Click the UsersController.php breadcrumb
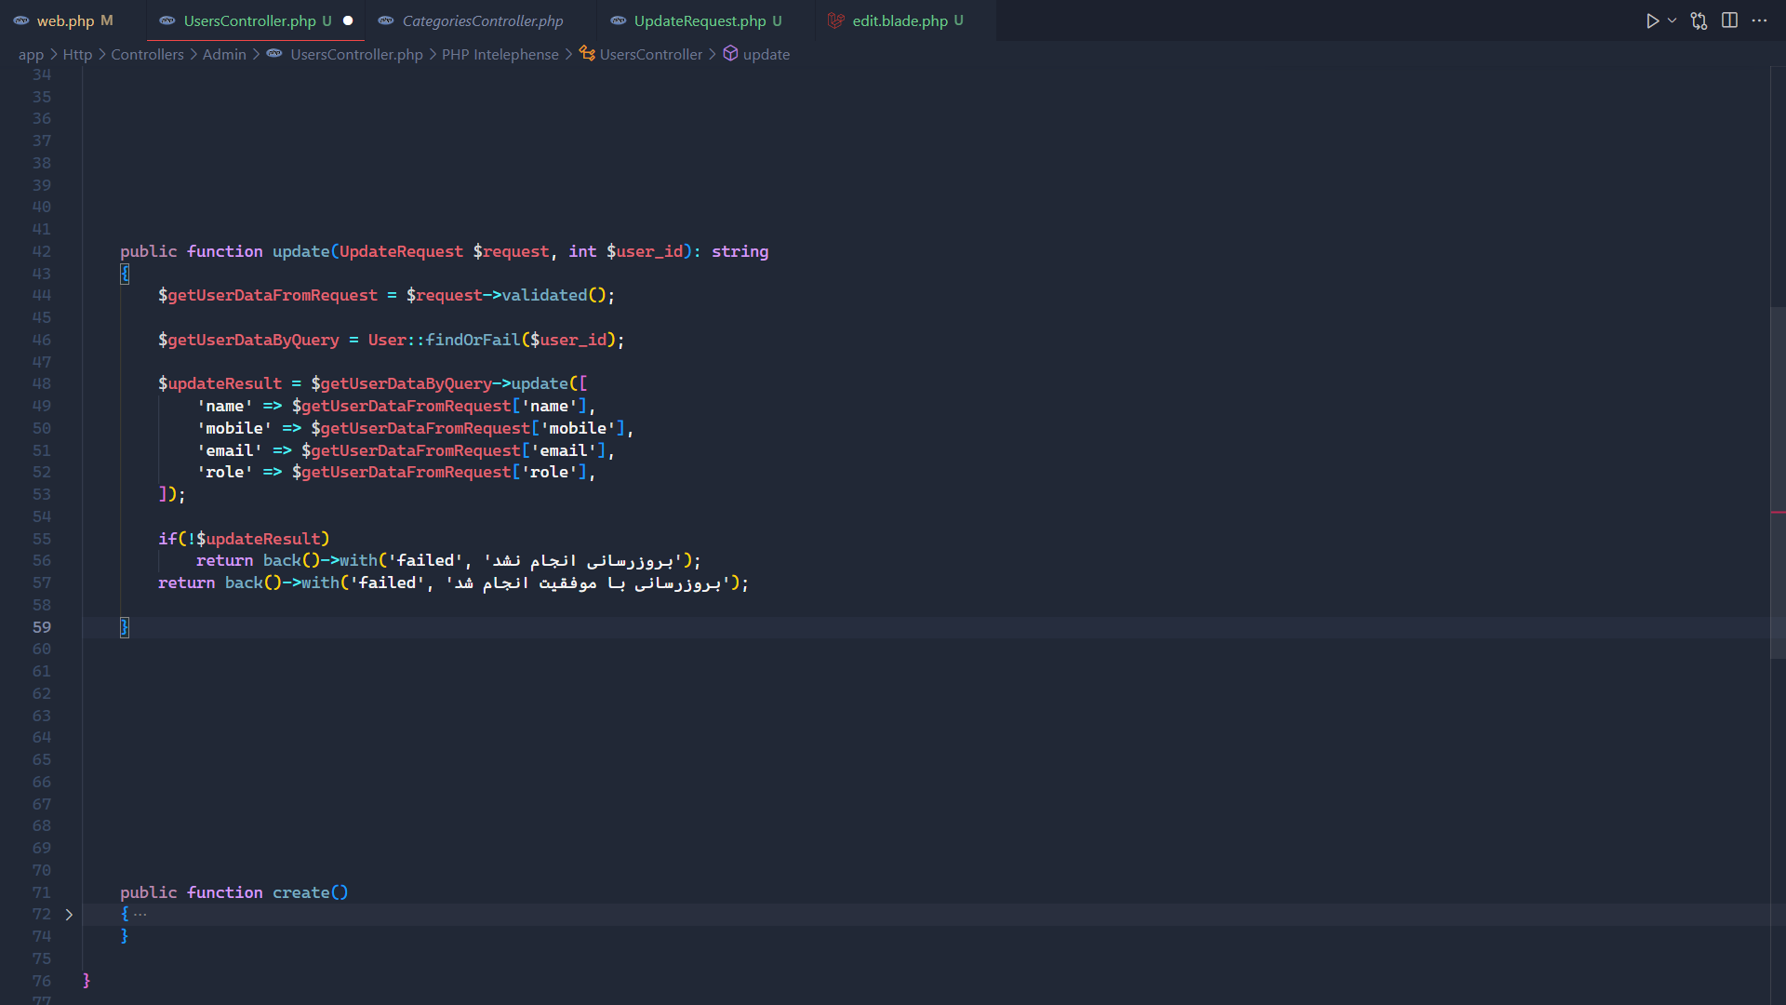1786x1005 pixels. point(356,55)
